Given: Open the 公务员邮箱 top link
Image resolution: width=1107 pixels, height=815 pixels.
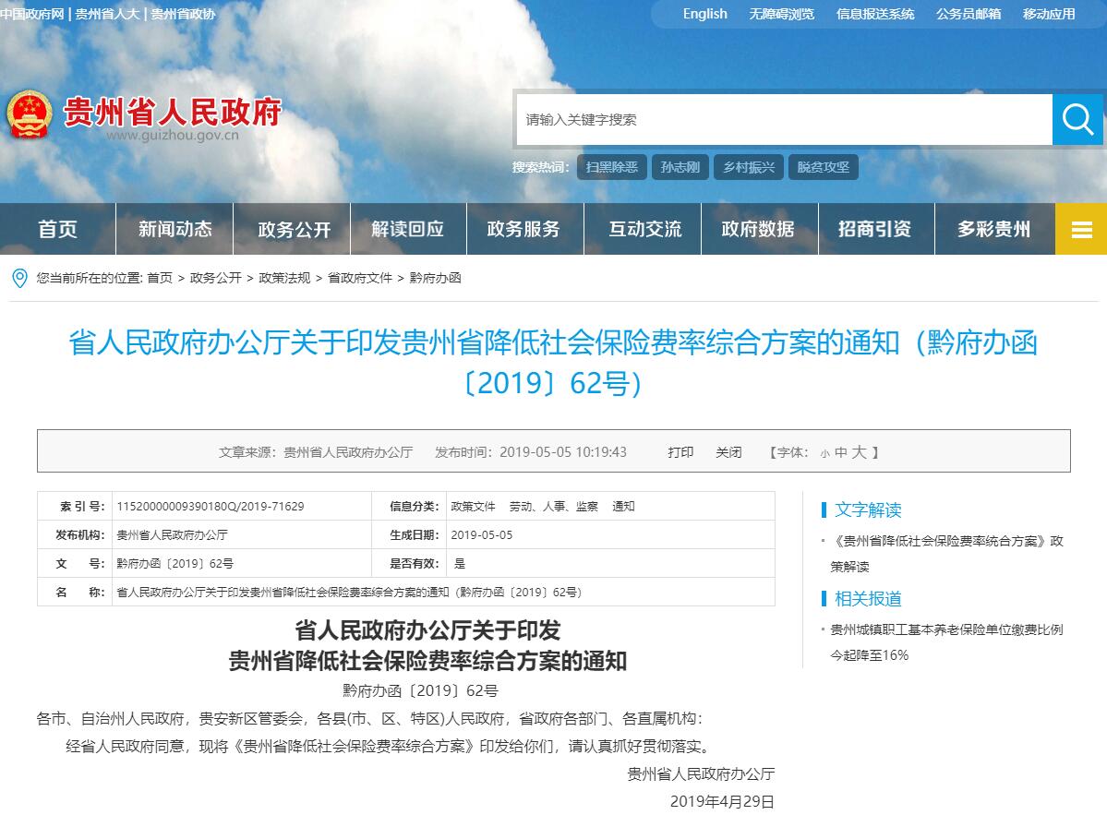Looking at the screenshot, I should 968,14.
